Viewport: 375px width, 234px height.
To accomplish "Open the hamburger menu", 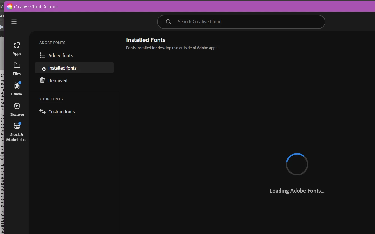I will coord(14,22).
